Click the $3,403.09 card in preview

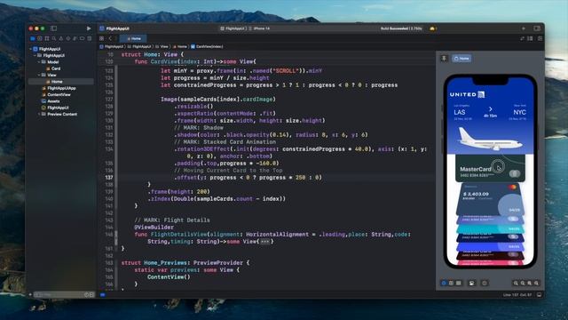(x=489, y=199)
